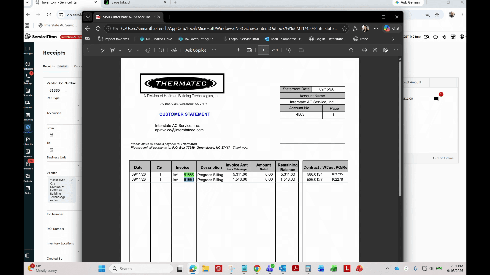Select the Erase tool in PDF toolbar
The width and height of the screenshot is (490, 275).
148,50
